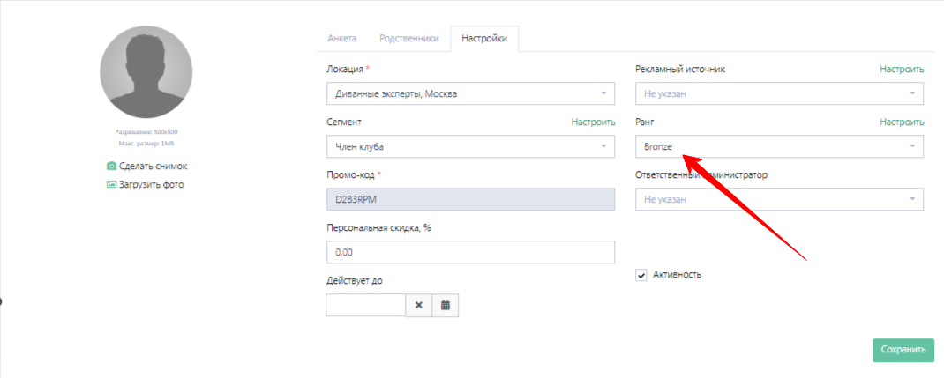The width and height of the screenshot is (944, 378).
Task: Switch to the Родственники tab
Action: click(x=409, y=39)
